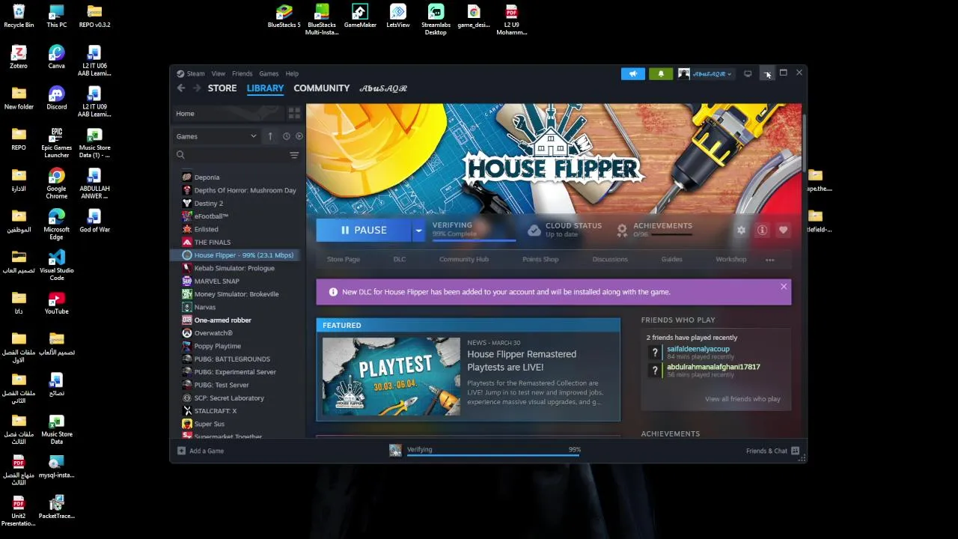Open House Flipper Workshop
Image resolution: width=958 pixels, height=539 pixels.
731,259
